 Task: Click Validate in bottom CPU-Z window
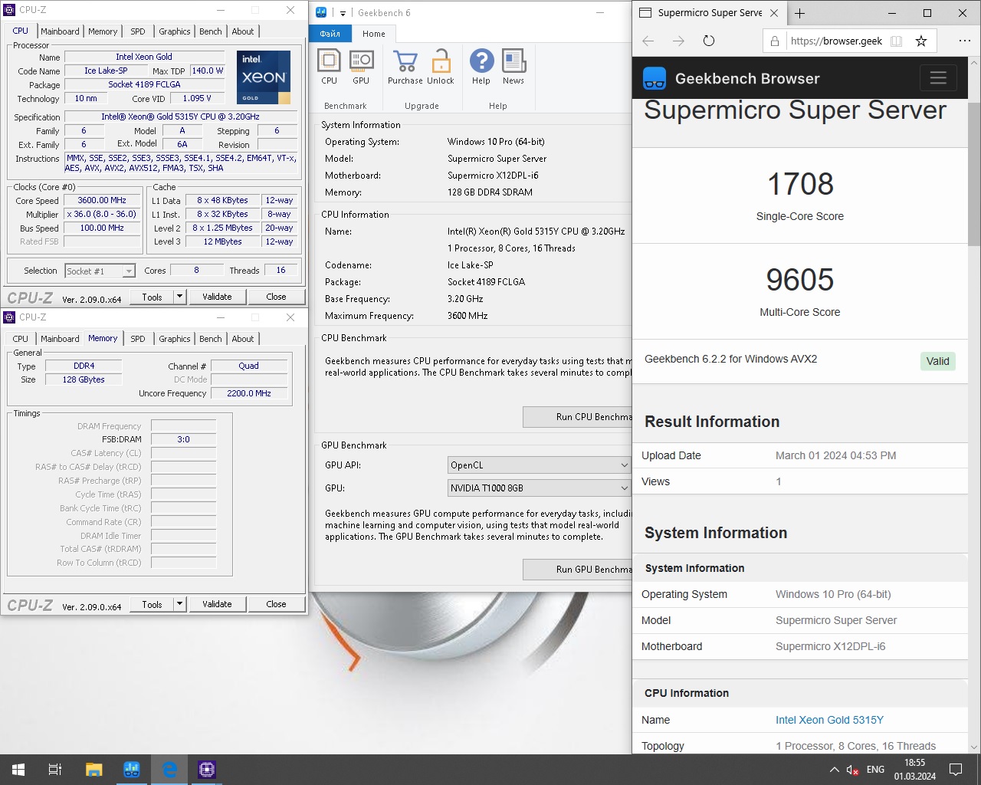[217, 604]
